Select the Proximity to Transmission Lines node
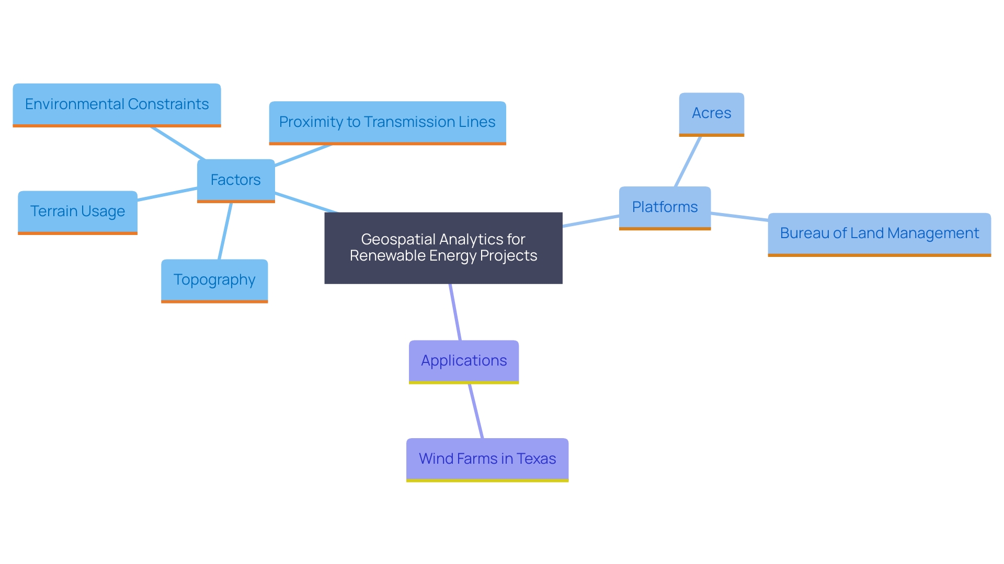This screenshot has height=564, width=1004. tap(386, 122)
